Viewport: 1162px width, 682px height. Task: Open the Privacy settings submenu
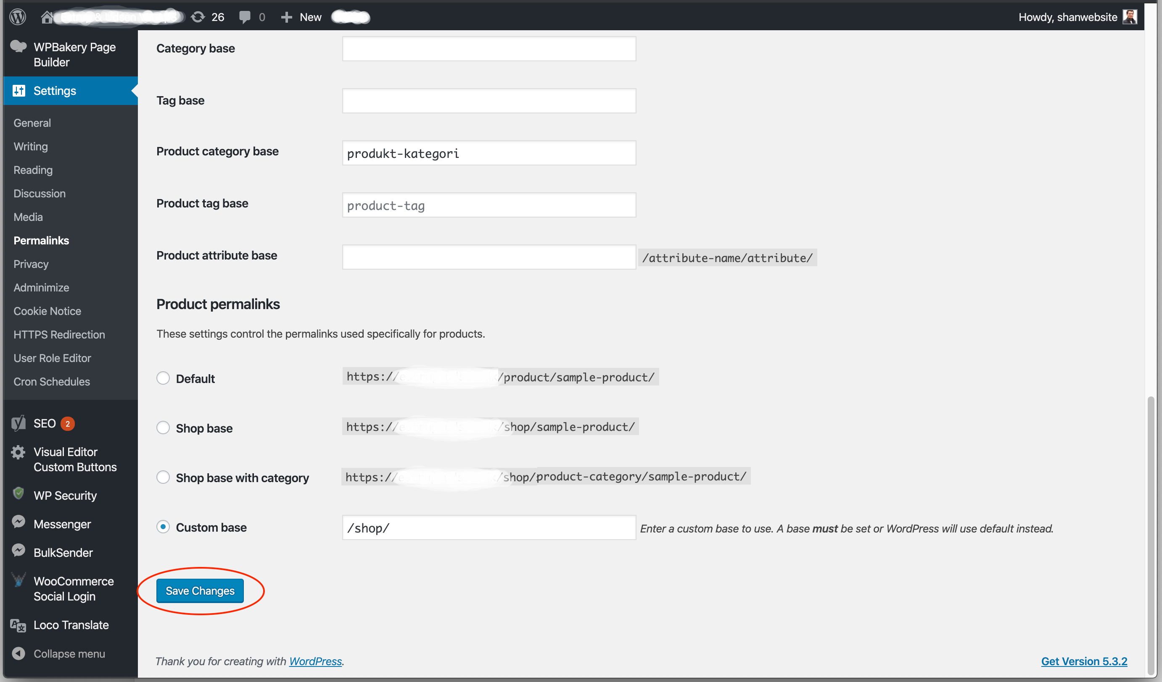pos(31,264)
